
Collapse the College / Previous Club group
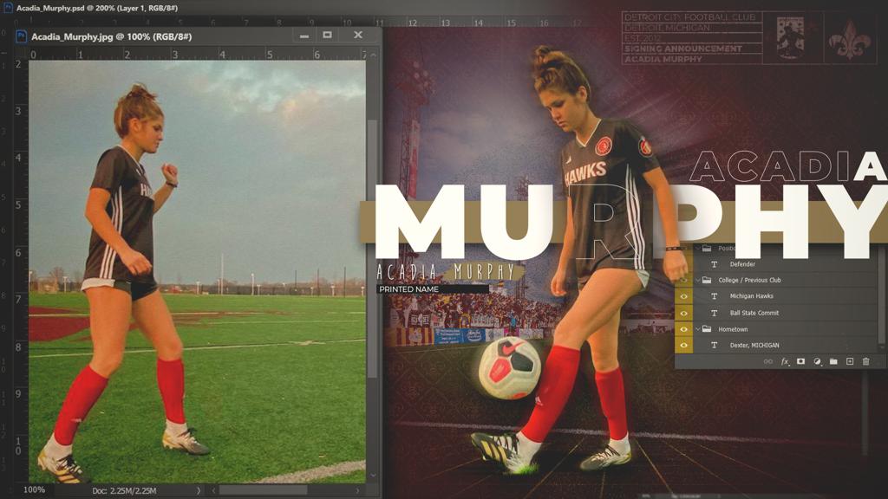tap(698, 280)
